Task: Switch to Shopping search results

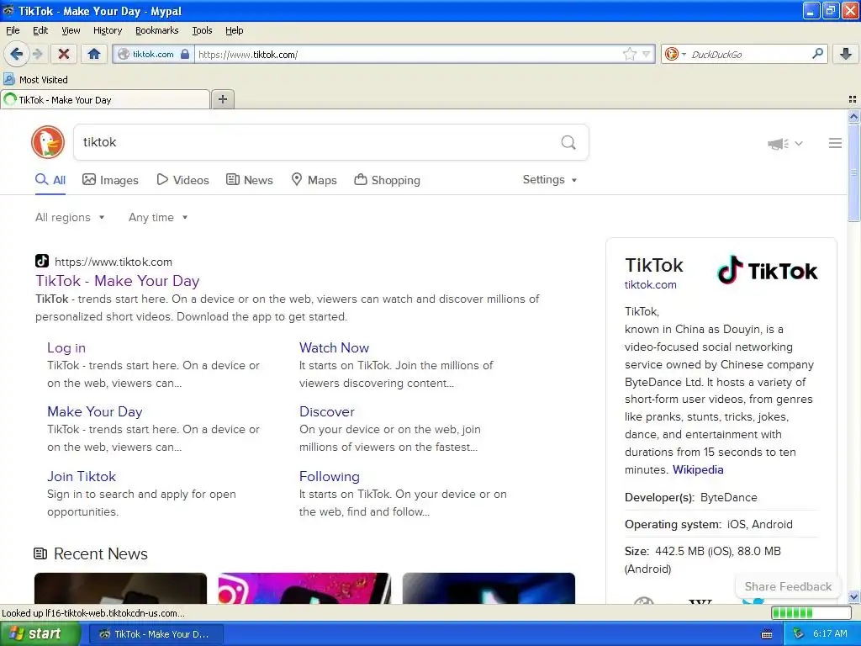Action: coord(387,180)
